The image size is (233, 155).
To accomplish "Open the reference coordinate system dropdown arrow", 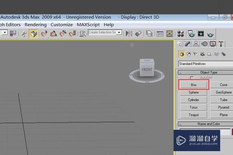I will (5, 32).
